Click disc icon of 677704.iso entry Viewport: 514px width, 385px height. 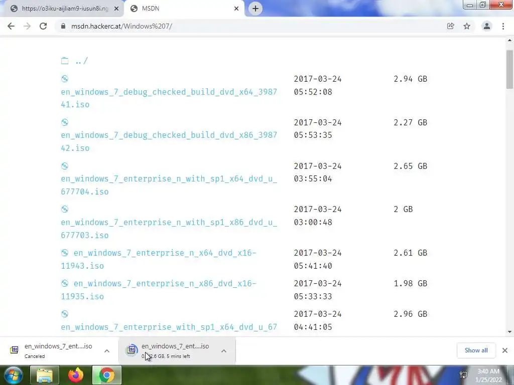point(65,166)
